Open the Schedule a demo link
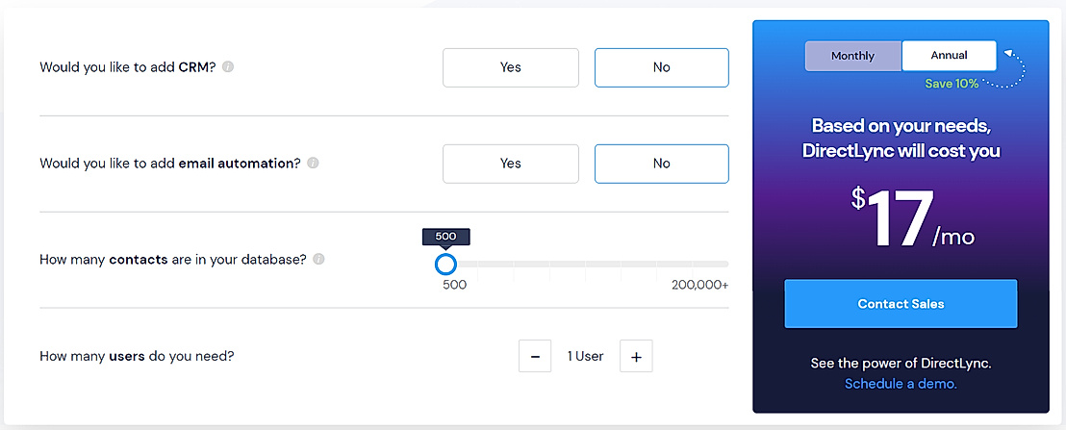 [901, 384]
